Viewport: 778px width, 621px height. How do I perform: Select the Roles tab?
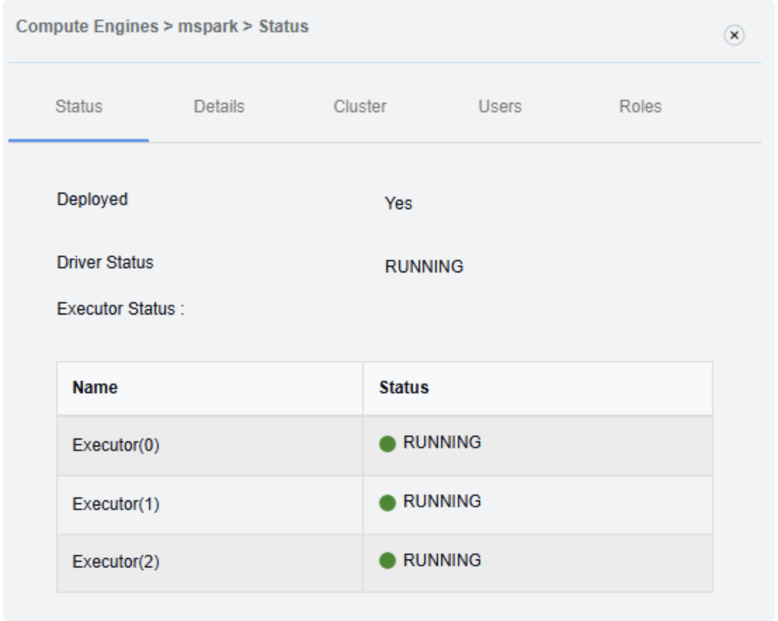tap(640, 107)
